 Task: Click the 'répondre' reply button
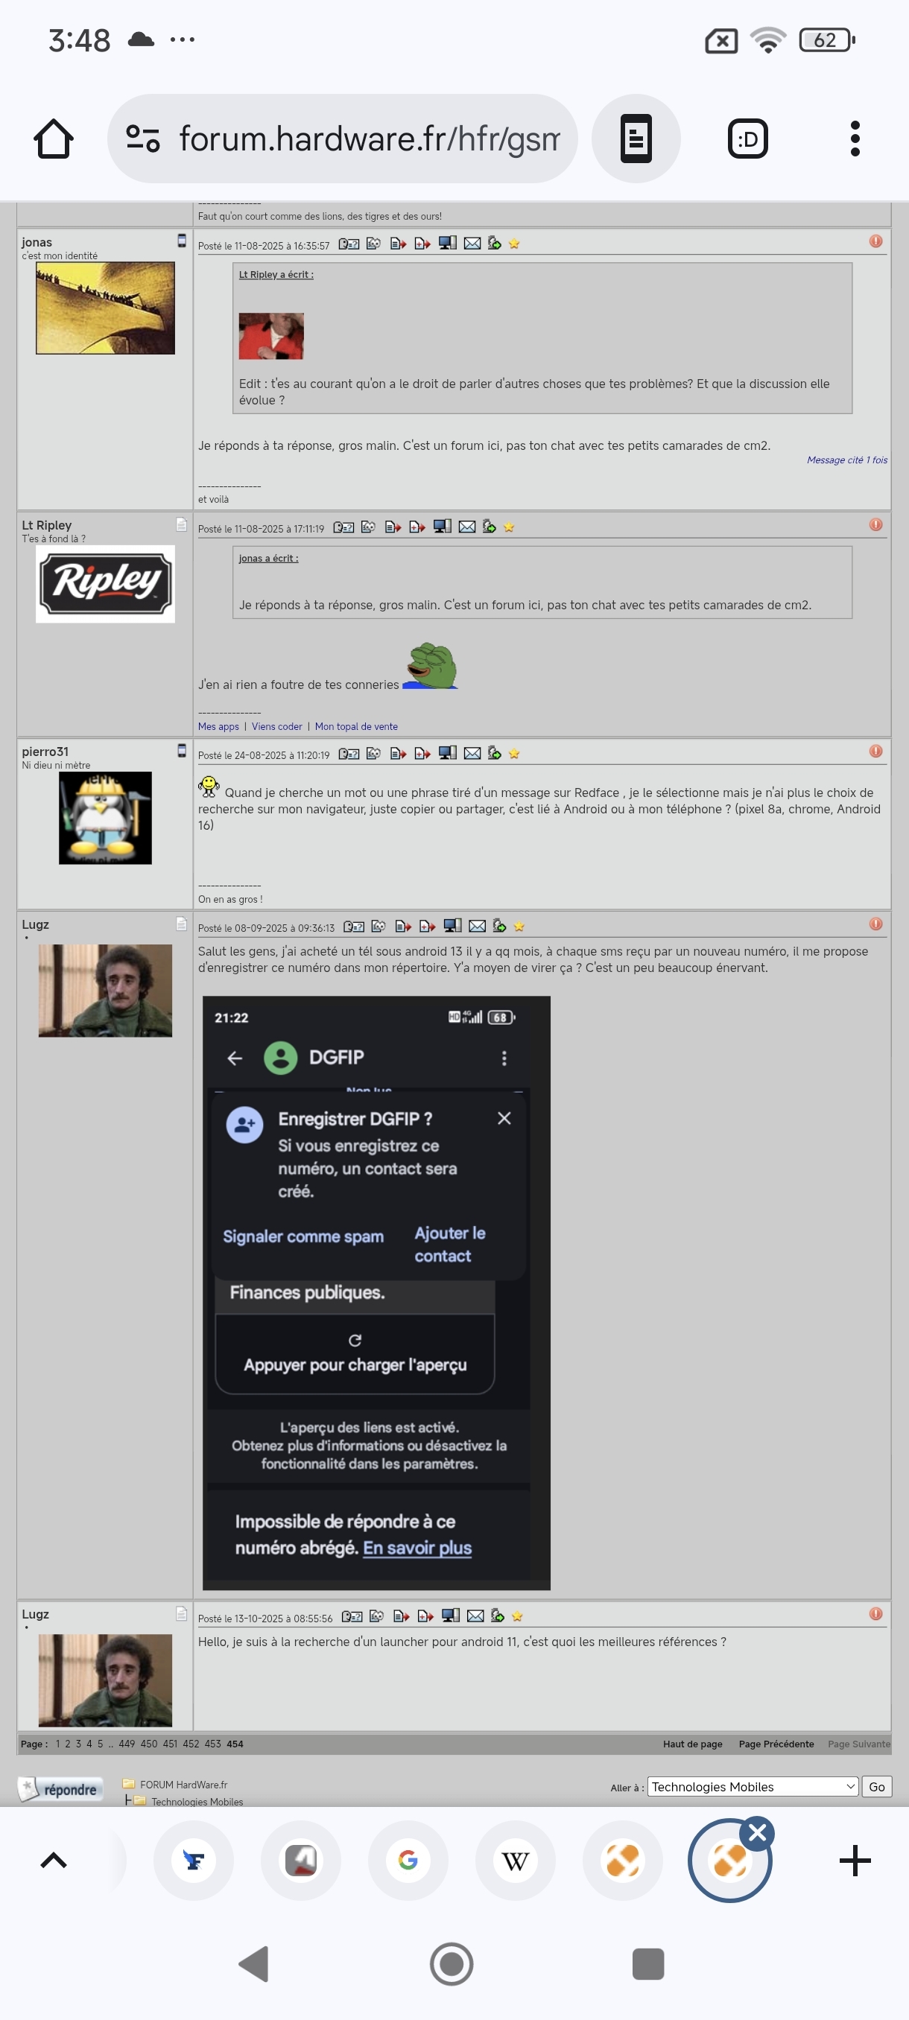coord(61,1789)
